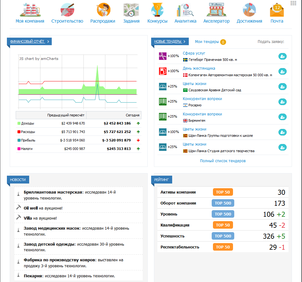The height and width of the screenshot is (282, 302).
Task: Open the Задания map icon
Action: tap(131, 10)
